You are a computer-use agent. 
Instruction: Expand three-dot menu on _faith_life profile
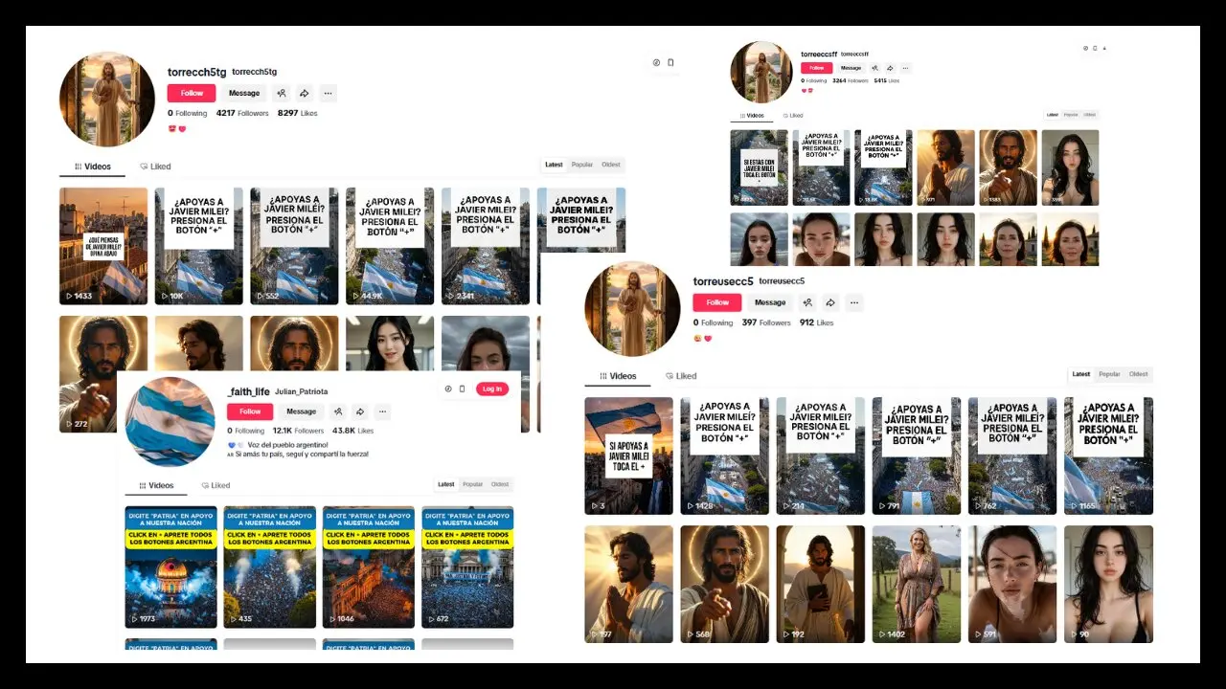pos(382,411)
